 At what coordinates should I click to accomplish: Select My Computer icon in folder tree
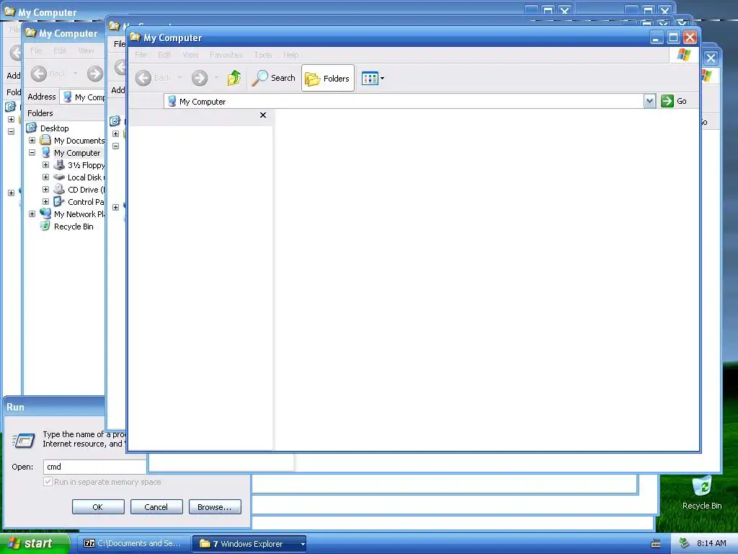click(x=45, y=152)
